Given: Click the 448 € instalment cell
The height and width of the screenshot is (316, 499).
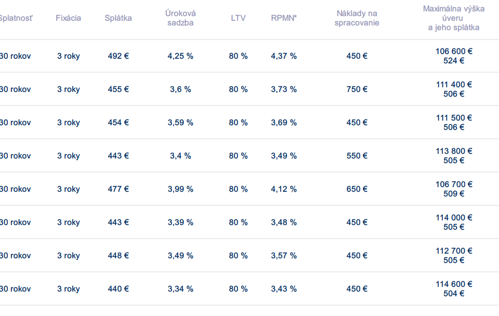Looking at the screenshot, I should point(118,256).
